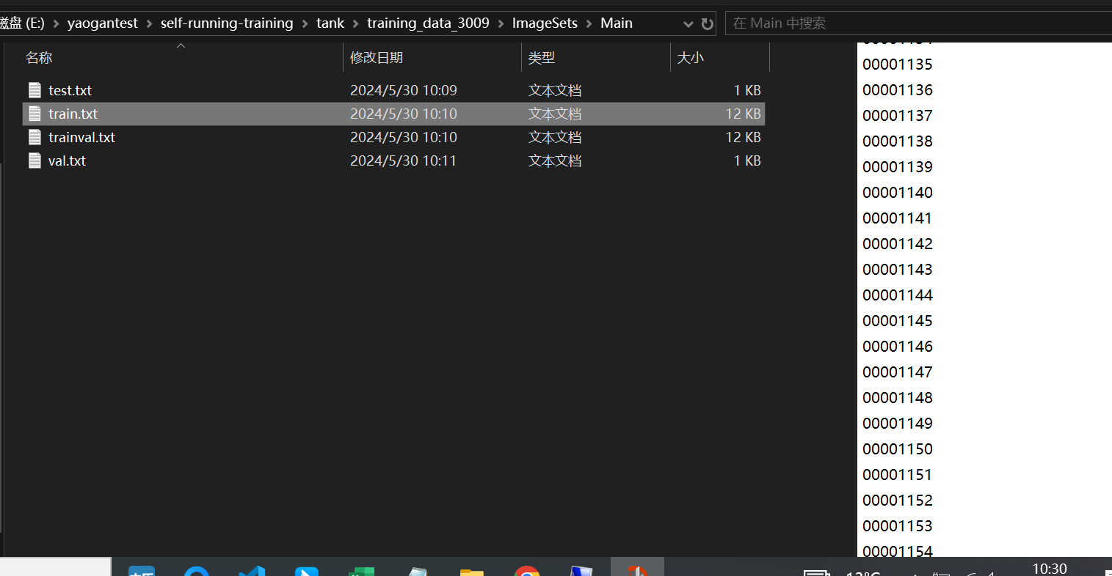Click date 2024/5/30 10:09 of test.txt
This screenshot has width=1112, height=576.
[404, 90]
